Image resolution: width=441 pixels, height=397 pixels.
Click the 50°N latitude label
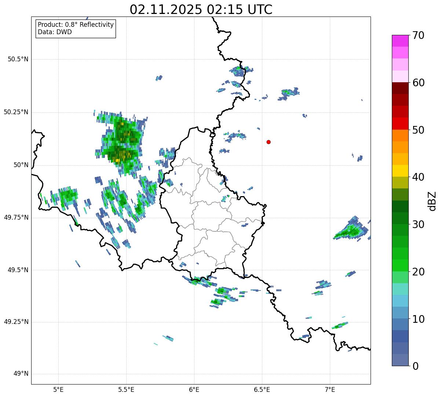(x=21, y=165)
